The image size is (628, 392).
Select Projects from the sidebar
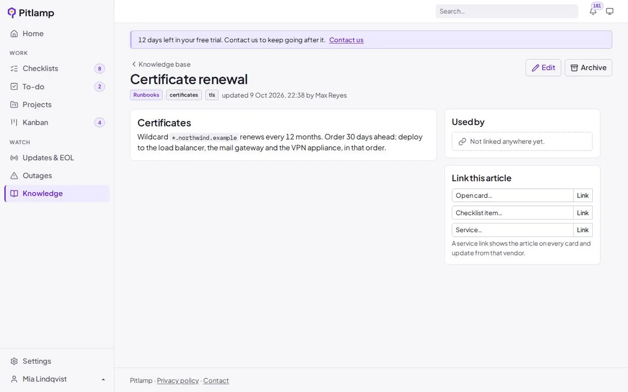(57, 104)
